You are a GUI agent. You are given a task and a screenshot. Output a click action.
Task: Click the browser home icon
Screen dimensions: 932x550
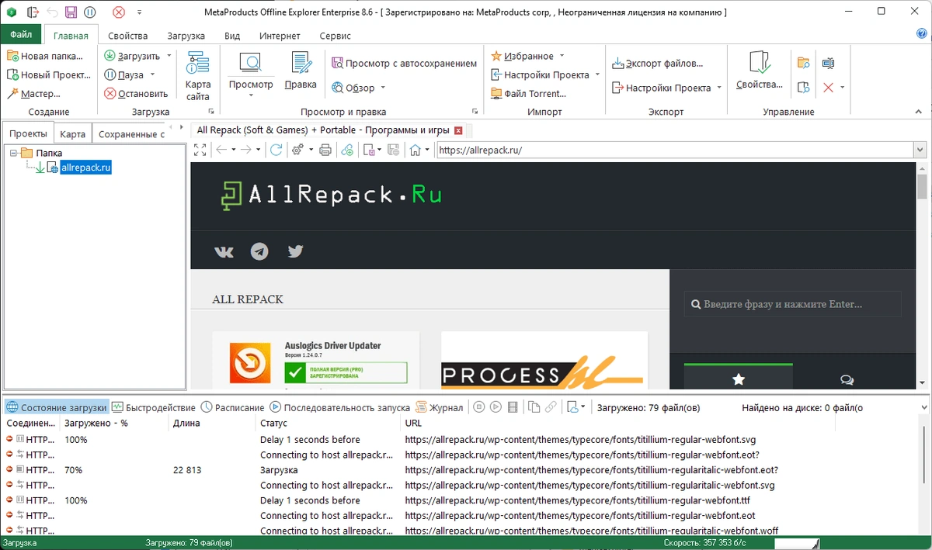(x=415, y=150)
